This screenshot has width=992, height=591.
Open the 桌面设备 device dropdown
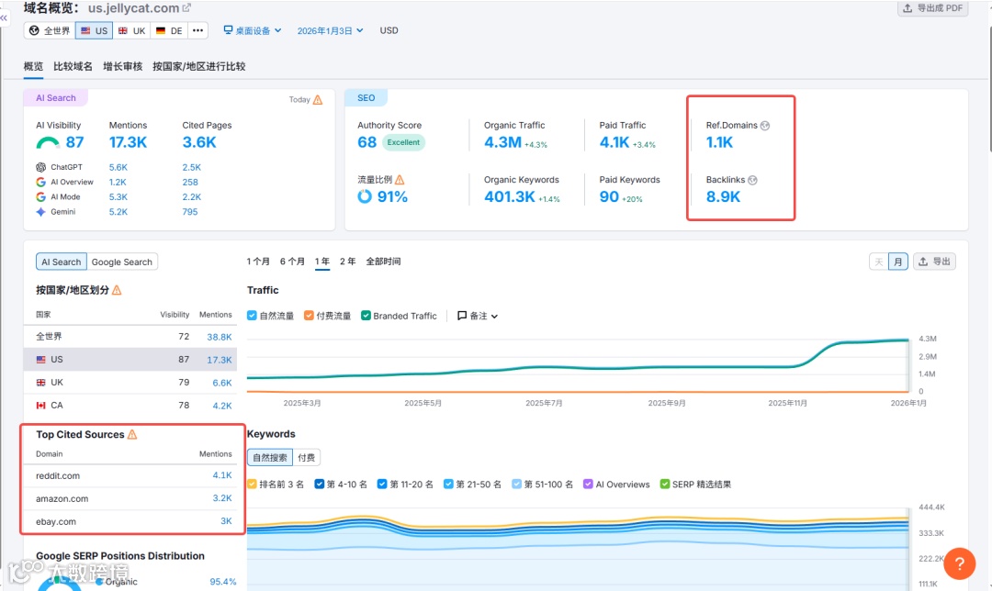click(252, 30)
